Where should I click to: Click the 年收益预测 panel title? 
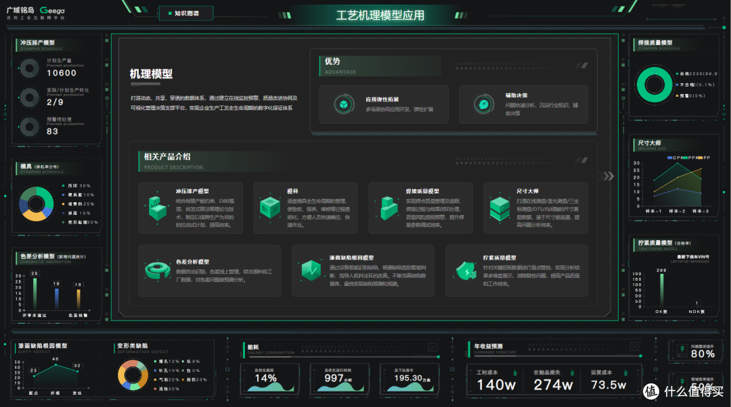tap(488, 346)
